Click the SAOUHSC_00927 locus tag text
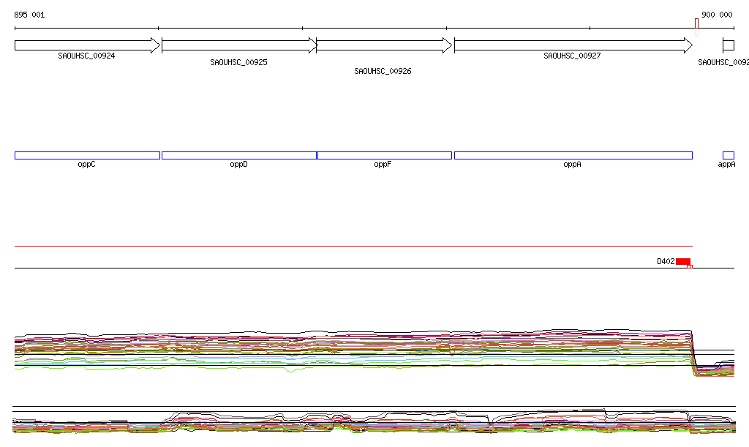Screen dimensions: 749x447 point(572,56)
